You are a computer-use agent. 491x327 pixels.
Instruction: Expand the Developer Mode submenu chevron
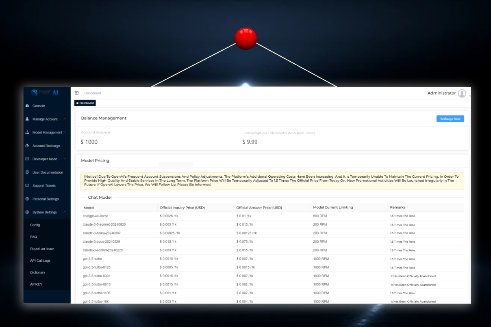[x=64, y=159]
